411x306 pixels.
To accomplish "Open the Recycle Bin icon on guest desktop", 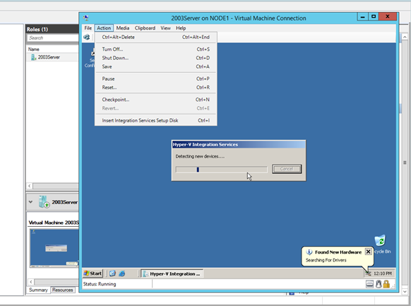I will [x=381, y=241].
